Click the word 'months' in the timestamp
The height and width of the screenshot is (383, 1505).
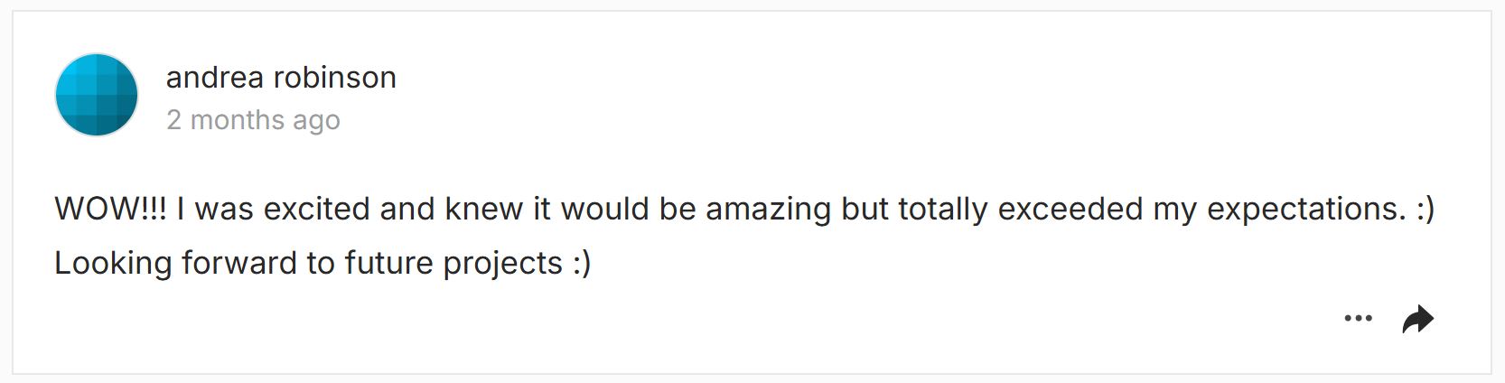pos(238,119)
